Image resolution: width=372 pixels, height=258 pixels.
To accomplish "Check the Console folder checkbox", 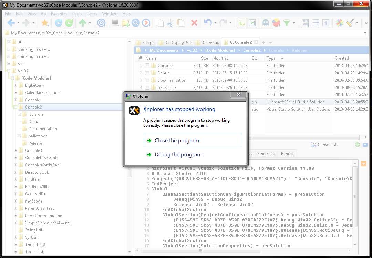I will [x=147, y=66].
